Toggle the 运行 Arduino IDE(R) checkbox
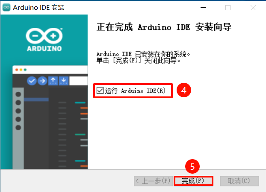The width and height of the screenshot is (266, 192). pyautogui.click(x=100, y=90)
